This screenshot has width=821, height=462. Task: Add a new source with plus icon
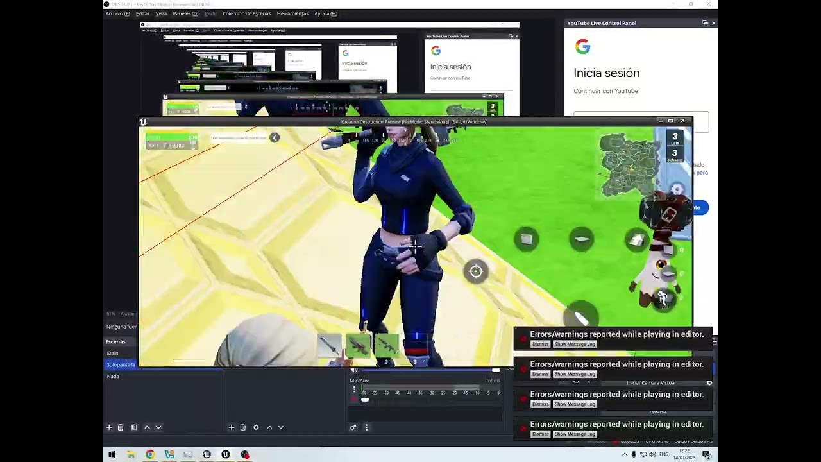232,427
